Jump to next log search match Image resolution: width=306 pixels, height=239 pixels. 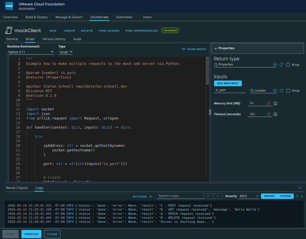tap(218, 196)
